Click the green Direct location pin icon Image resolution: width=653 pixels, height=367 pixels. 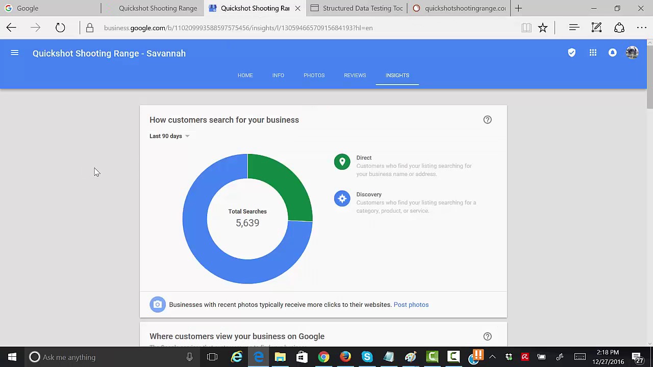tap(342, 162)
